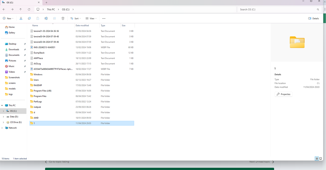The width and height of the screenshot is (326, 170).
Task: Click chevron before This PC breadcrumb
Action: [44, 9]
